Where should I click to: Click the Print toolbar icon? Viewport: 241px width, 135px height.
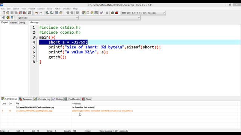coord(29,13)
